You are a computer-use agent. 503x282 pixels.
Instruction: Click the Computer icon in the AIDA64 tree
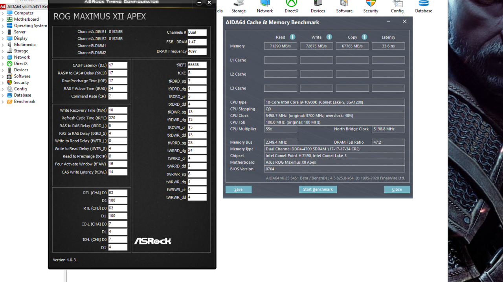9,13
